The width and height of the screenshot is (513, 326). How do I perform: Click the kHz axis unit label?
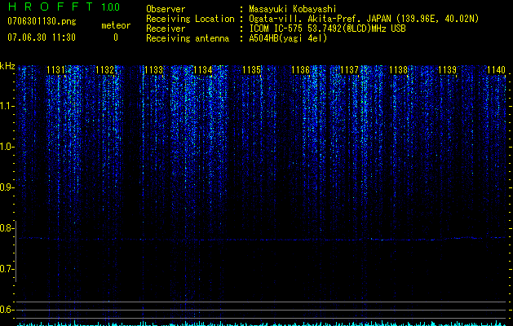[x=7, y=66]
